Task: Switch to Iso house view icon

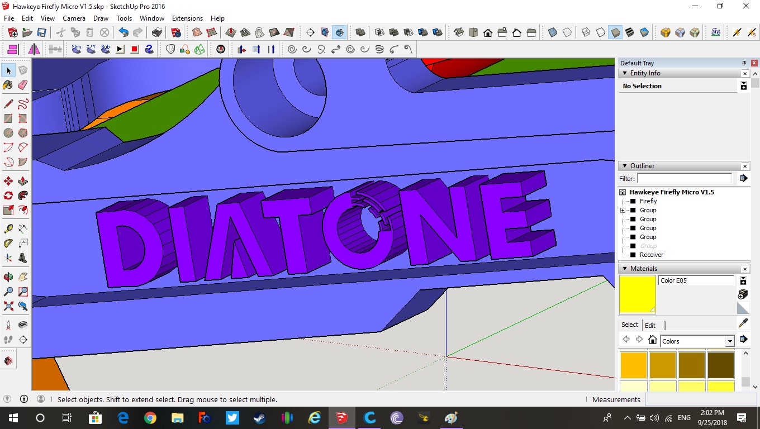Action: [459, 32]
